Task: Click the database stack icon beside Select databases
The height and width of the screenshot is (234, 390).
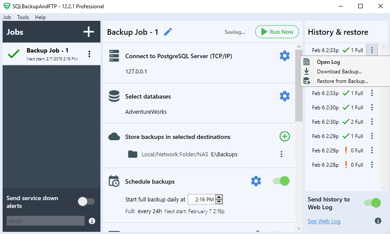Action: pyautogui.click(x=114, y=96)
